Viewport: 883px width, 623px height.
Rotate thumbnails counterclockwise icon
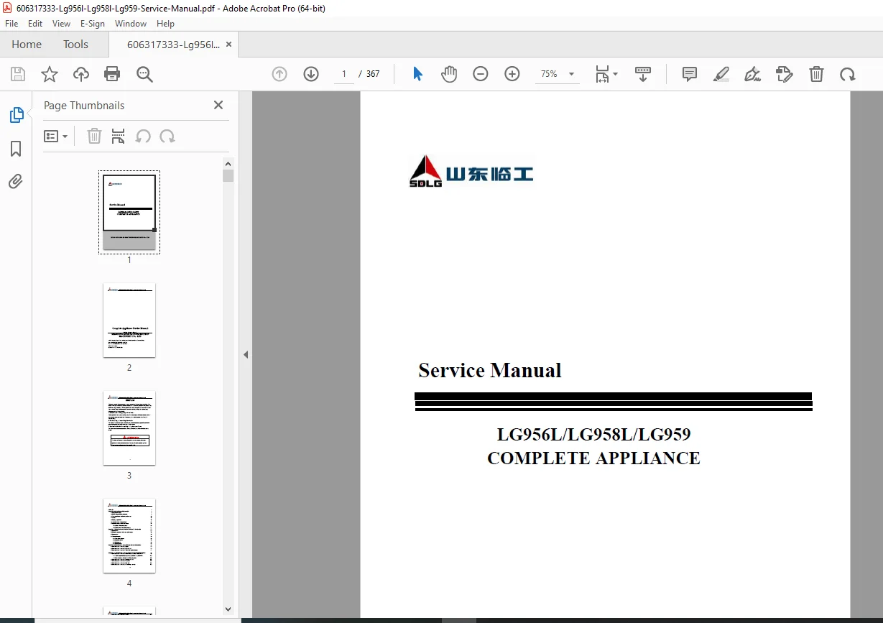coord(143,137)
